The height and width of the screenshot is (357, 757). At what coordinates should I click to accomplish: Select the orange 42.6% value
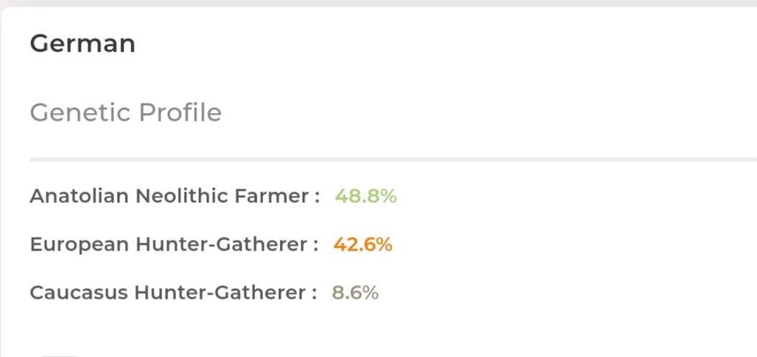tap(363, 245)
